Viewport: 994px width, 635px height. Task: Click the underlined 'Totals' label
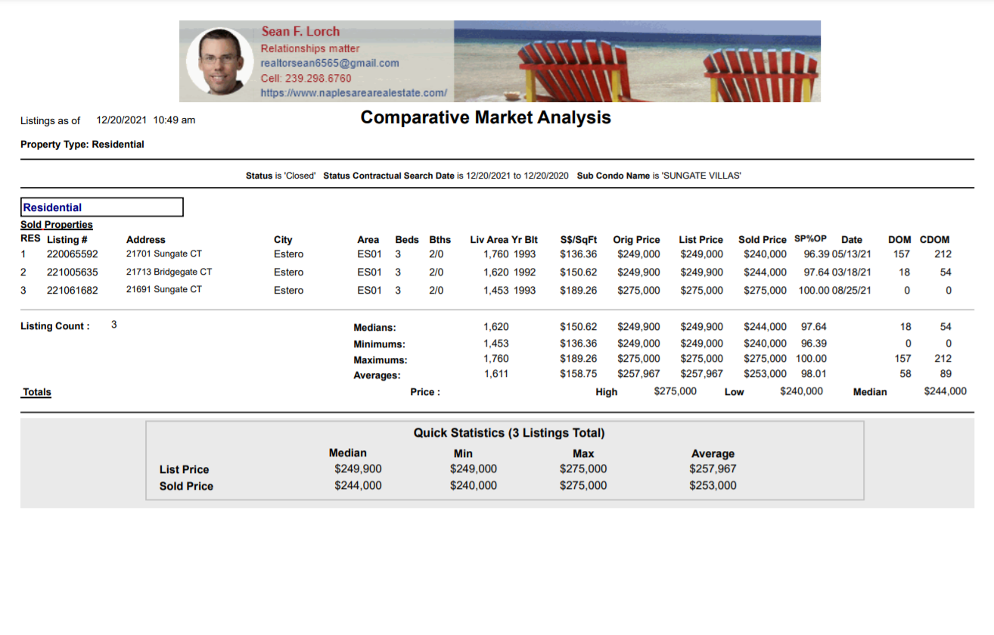pos(37,392)
